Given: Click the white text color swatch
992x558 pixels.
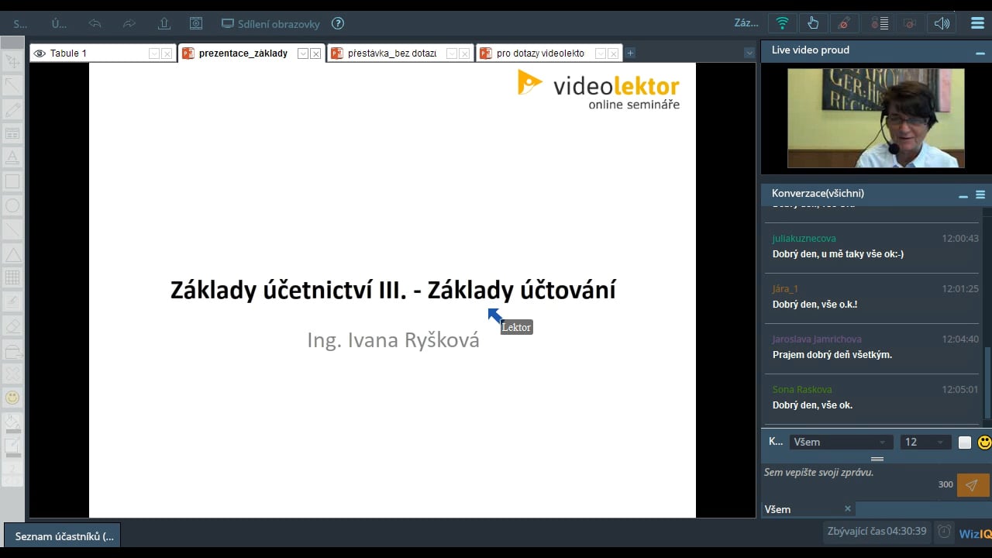Looking at the screenshot, I should tap(965, 443).
